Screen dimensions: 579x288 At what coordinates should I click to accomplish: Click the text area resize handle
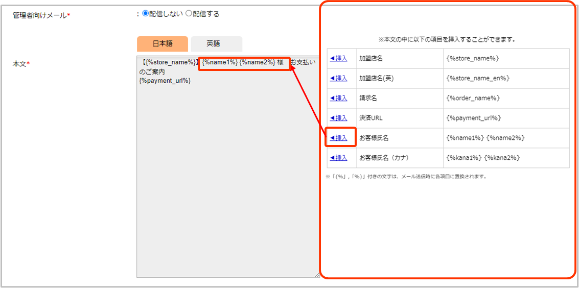click(317, 275)
